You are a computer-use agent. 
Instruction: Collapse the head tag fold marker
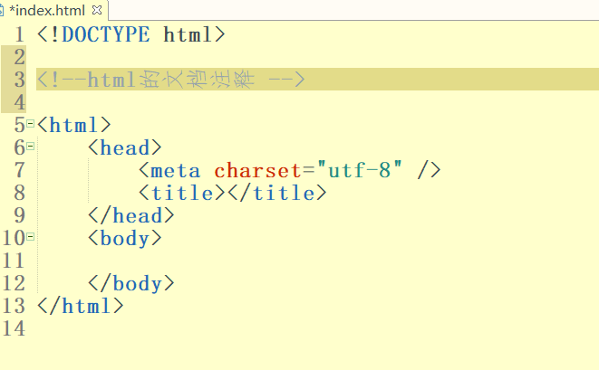coord(30,146)
